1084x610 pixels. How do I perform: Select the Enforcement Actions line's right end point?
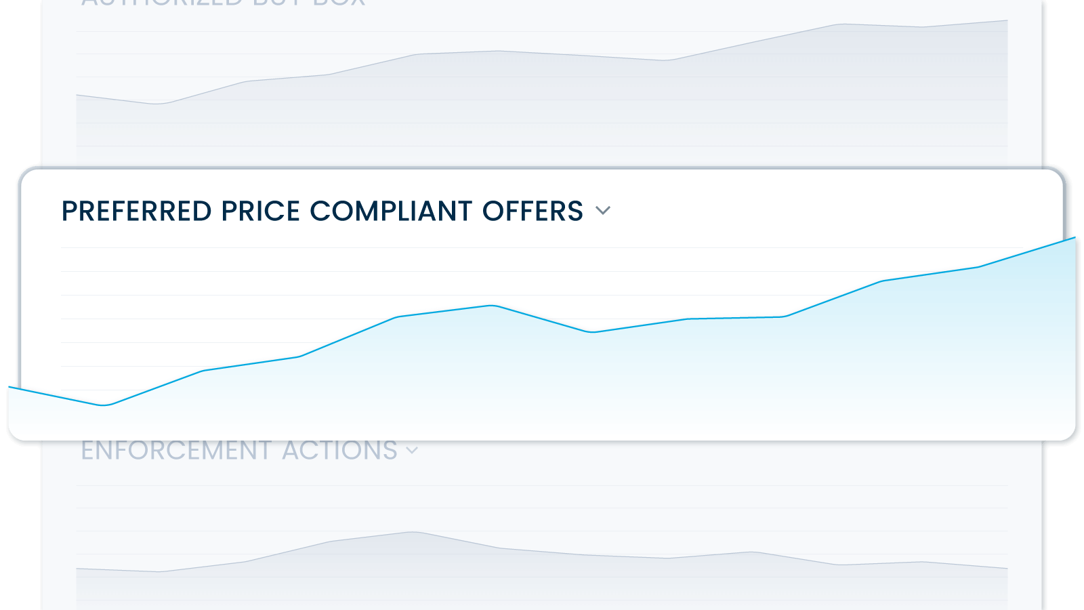(1007, 568)
